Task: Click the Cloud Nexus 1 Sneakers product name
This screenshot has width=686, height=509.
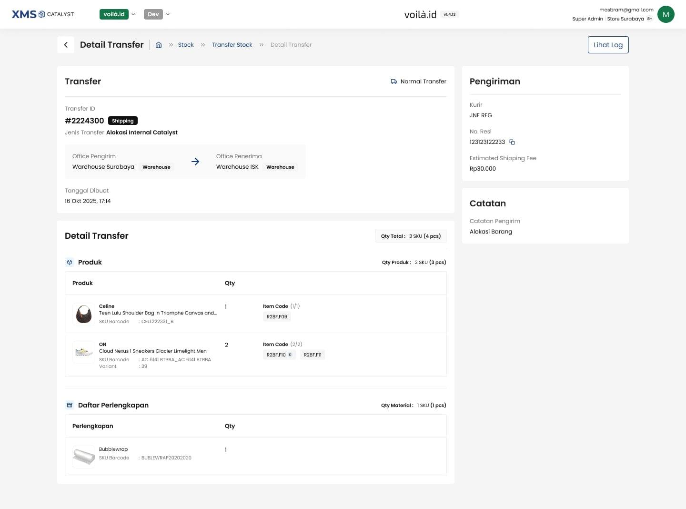Action: (153, 351)
